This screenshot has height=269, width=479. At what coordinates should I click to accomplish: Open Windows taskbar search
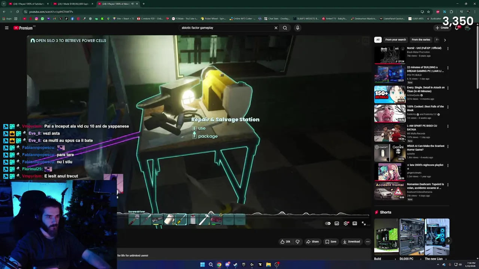[x=211, y=265]
